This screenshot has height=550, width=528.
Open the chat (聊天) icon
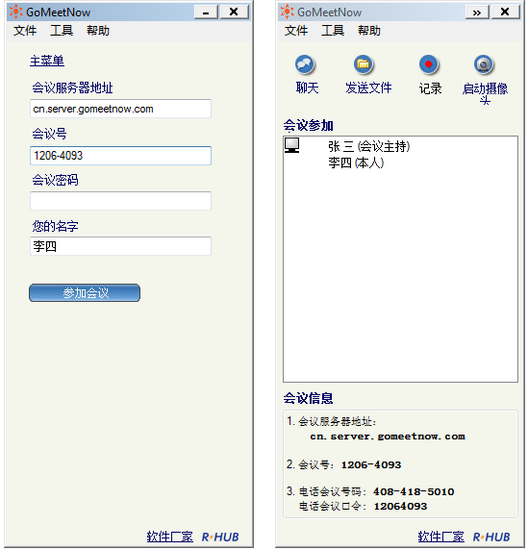point(305,64)
